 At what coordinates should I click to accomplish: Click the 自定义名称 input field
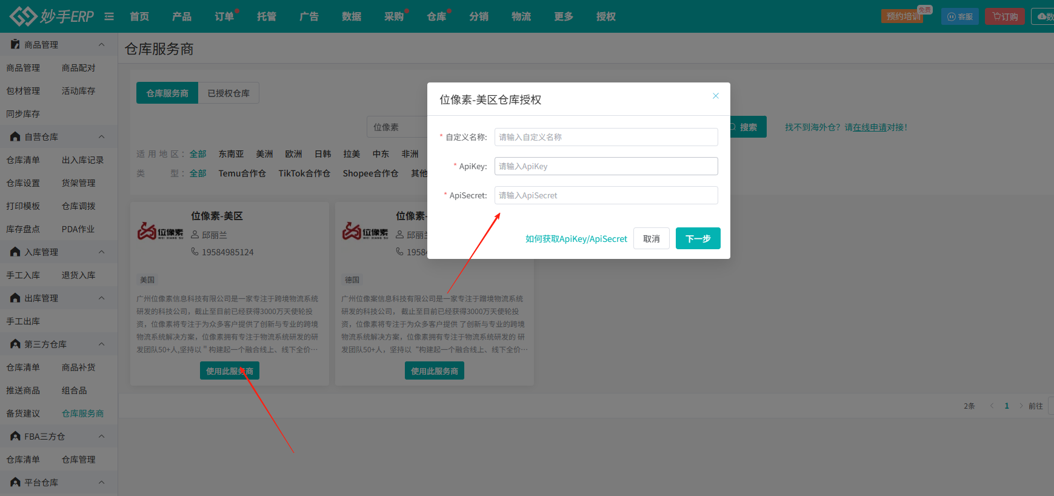pyautogui.click(x=606, y=137)
